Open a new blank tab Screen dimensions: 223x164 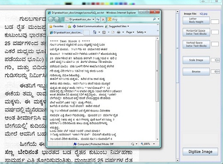(86, 32)
